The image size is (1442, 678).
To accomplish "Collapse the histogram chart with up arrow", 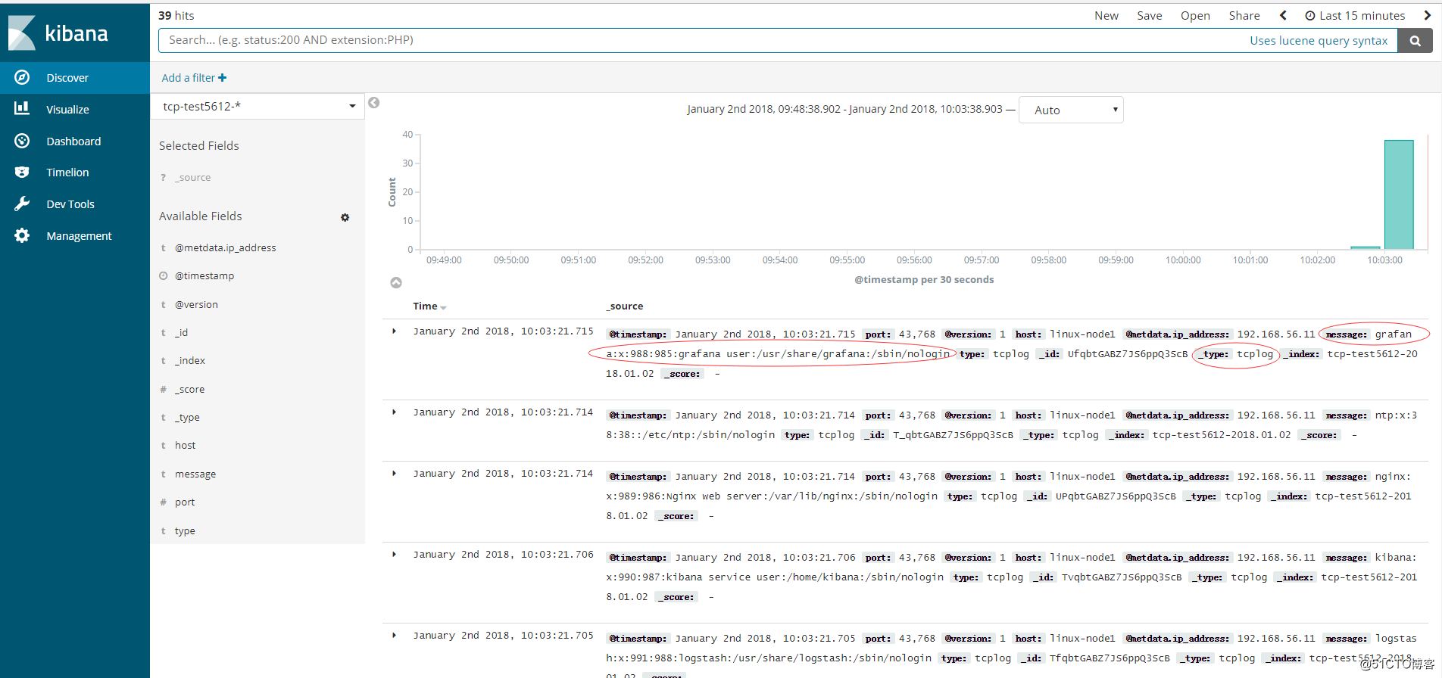I will tap(396, 282).
